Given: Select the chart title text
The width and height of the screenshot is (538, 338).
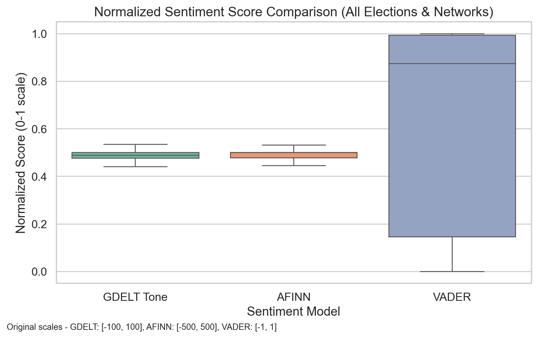Looking at the screenshot, I should click(x=294, y=12).
